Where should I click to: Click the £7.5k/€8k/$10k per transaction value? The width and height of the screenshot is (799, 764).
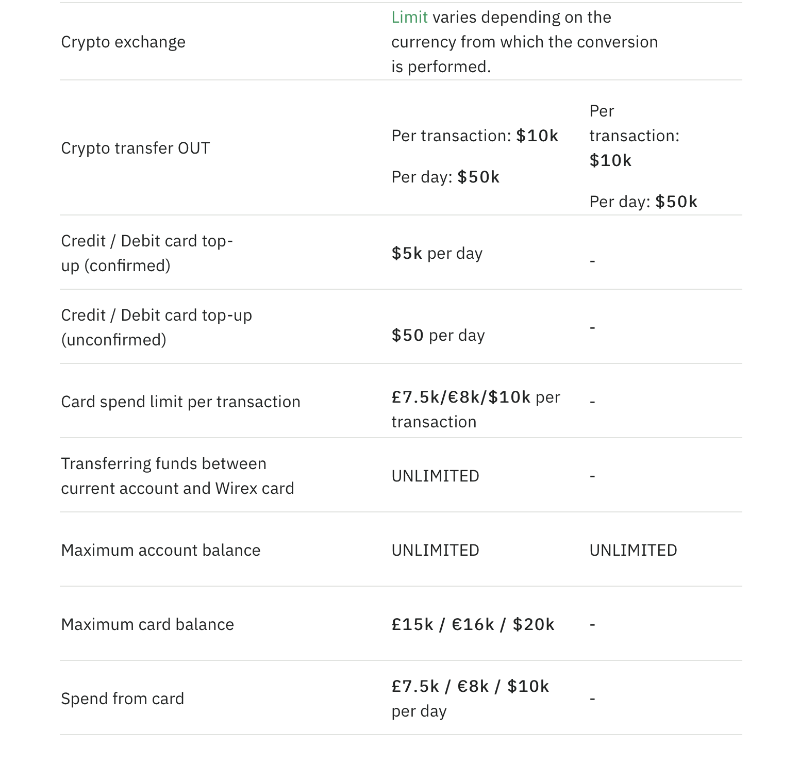tap(475, 410)
